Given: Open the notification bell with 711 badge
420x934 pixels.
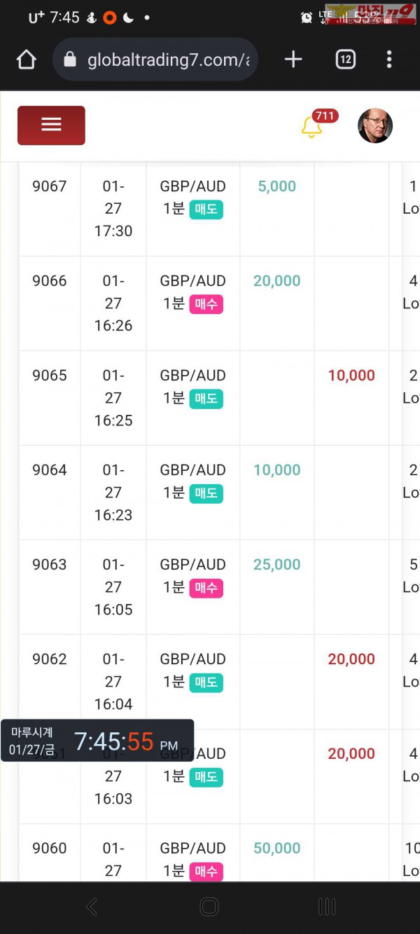Looking at the screenshot, I should pos(311,127).
